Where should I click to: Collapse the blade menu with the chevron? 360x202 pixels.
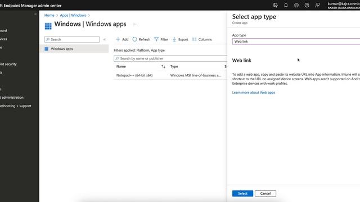click(105, 39)
